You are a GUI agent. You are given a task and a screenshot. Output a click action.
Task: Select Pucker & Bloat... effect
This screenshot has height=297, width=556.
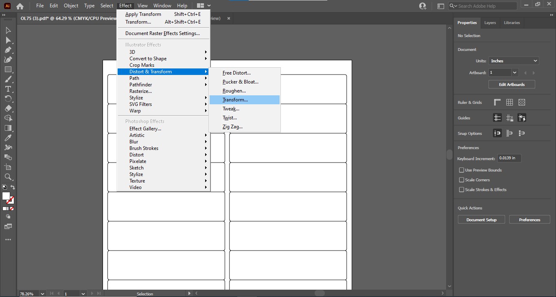[x=245, y=82]
